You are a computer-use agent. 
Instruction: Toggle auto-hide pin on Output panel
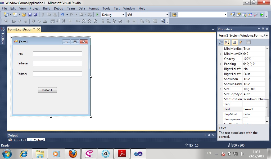coord(209,135)
